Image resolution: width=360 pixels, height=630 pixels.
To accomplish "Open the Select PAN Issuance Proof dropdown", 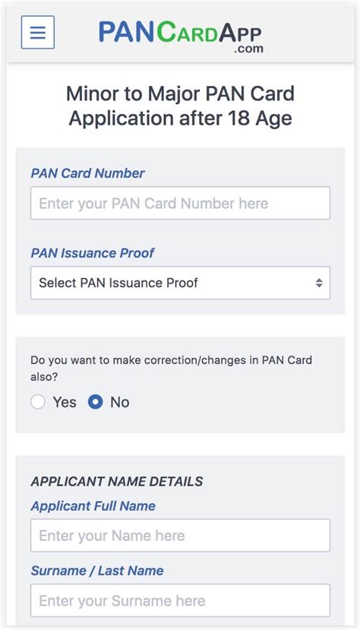I will [x=180, y=283].
